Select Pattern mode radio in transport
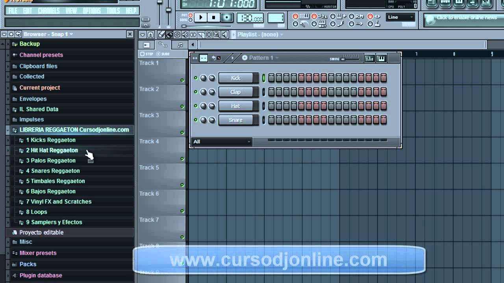504x283 pixels. pos(191,15)
